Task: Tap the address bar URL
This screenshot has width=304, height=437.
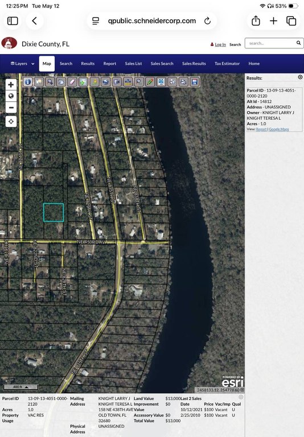Action: pos(152,21)
